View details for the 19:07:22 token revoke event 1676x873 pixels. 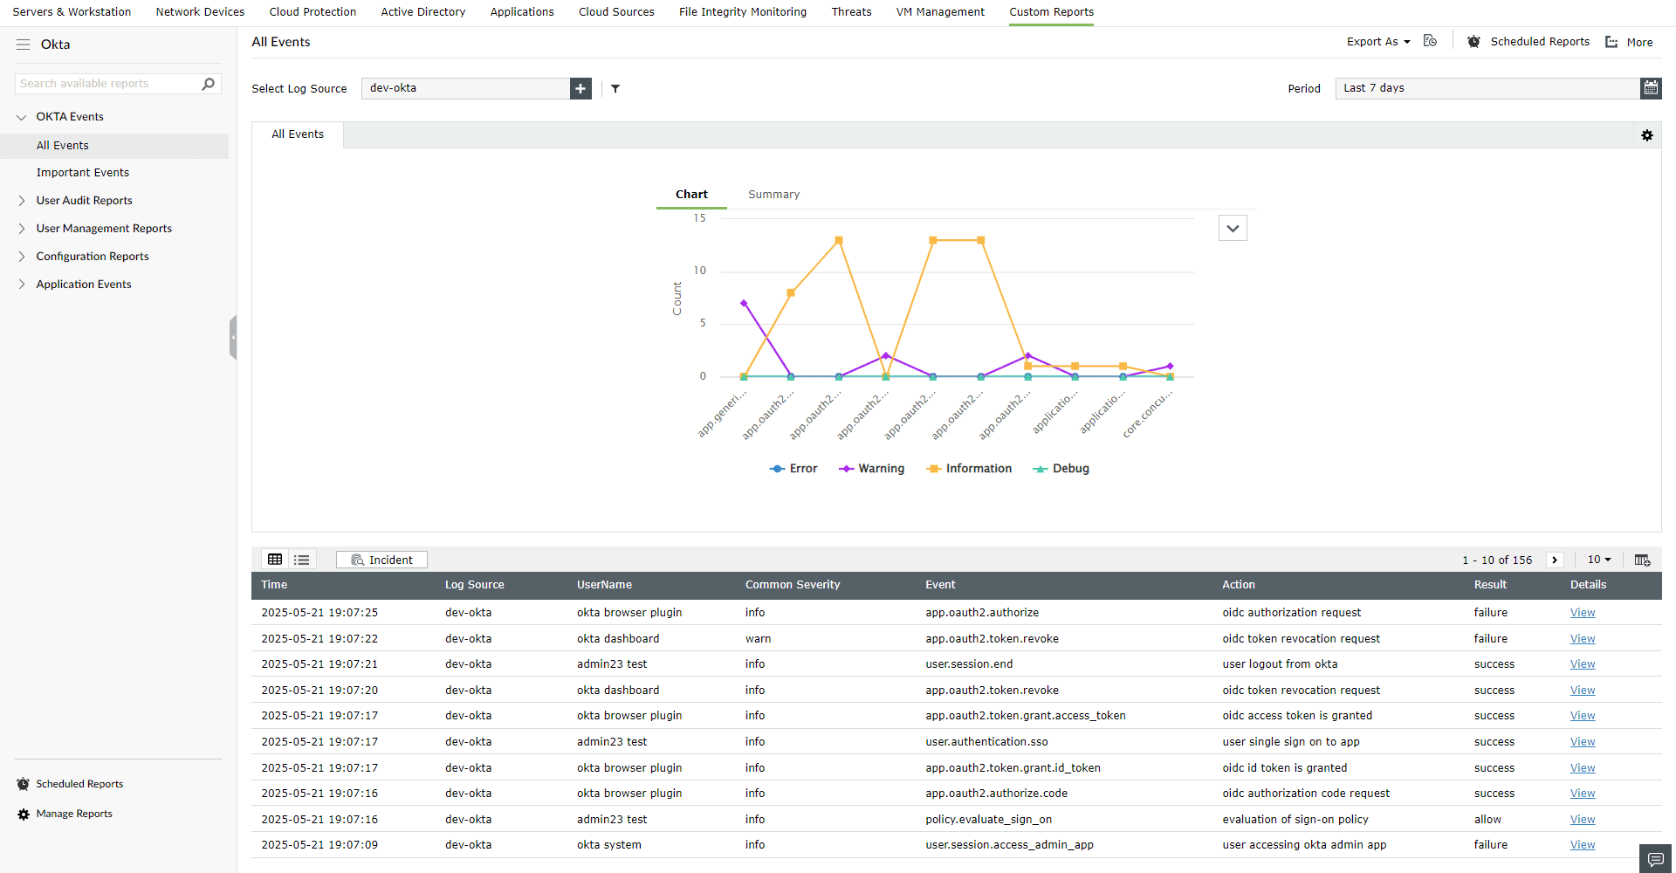1583,639
